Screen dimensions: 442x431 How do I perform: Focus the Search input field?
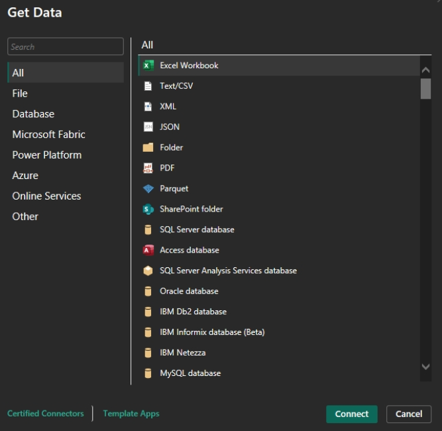click(66, 46)
